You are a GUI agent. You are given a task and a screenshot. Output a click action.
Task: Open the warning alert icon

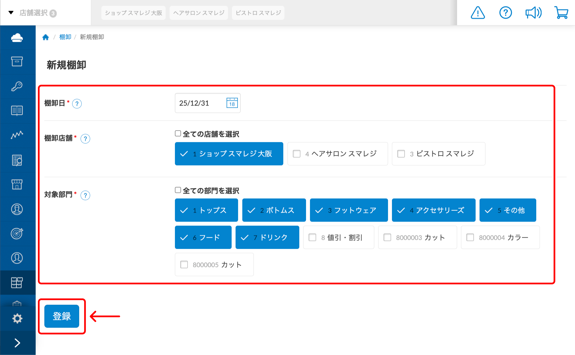[x=478, y=13]
